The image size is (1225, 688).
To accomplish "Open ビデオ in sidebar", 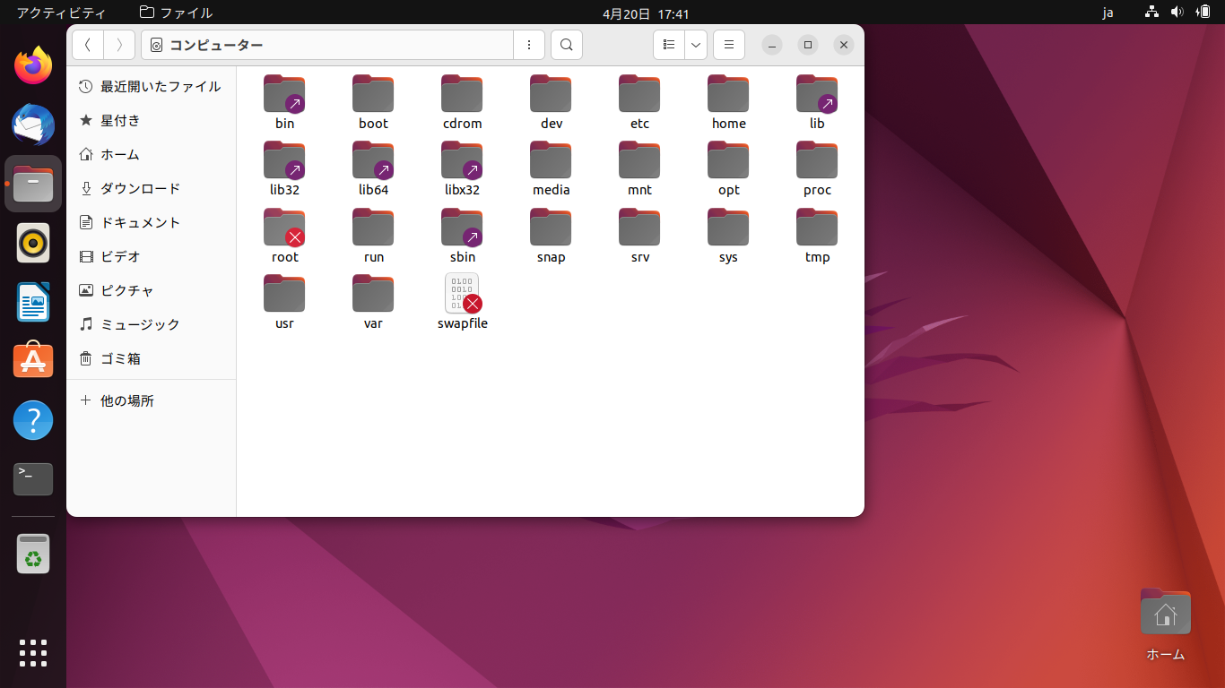I will click(x=151, y=257).
